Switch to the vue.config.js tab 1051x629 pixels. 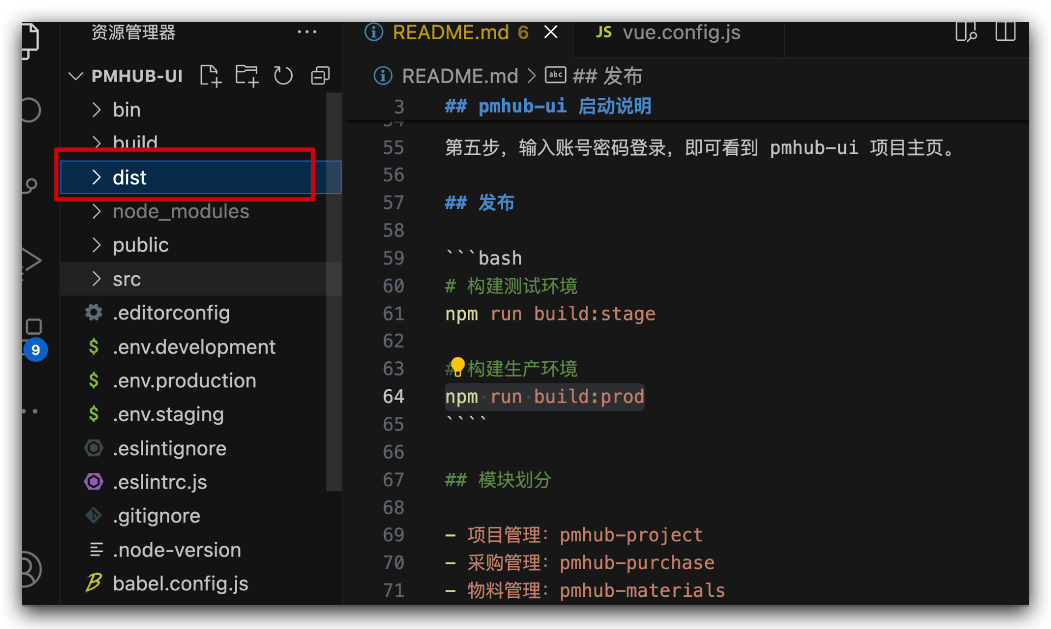click(681, 32)
